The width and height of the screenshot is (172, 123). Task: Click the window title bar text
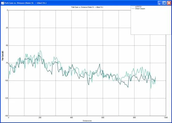point(25,3)
